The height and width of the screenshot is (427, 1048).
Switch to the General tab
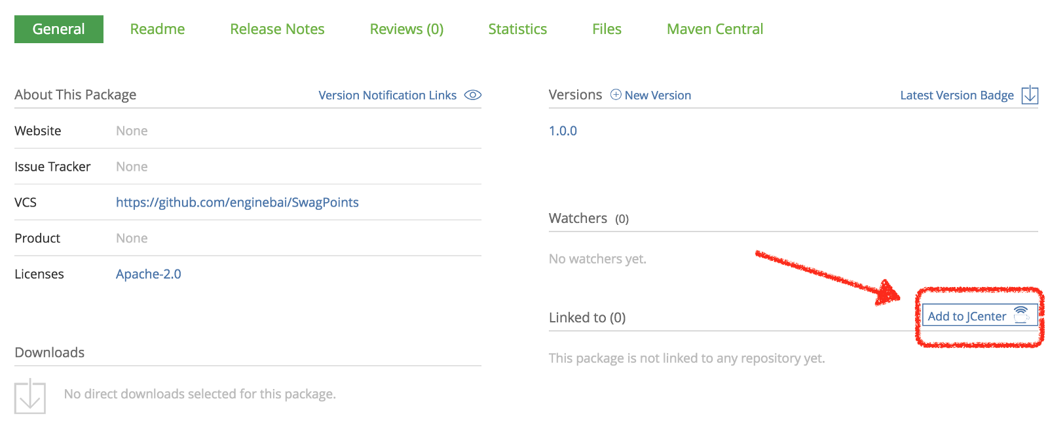tap(59, 29)
